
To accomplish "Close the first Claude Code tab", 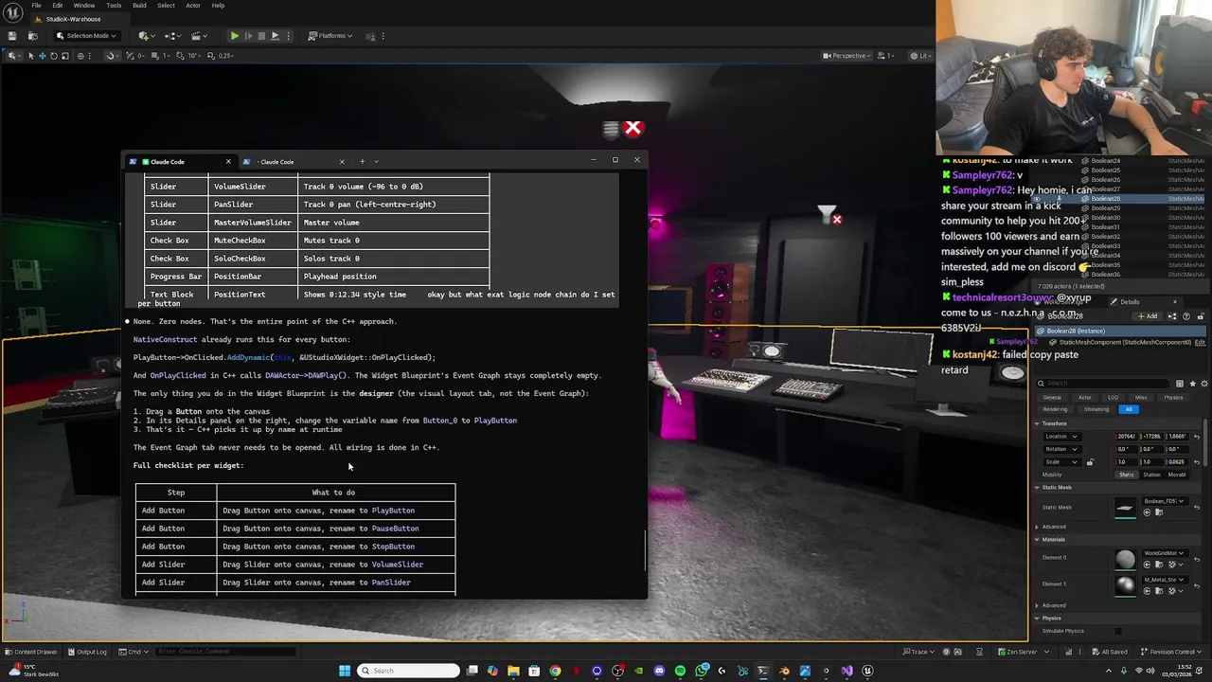I will (x=227, y=162).
